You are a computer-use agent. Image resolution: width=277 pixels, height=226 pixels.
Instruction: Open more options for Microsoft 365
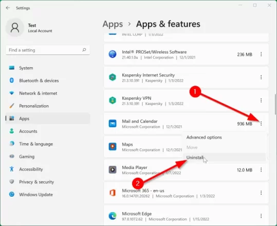pos(261,193)
